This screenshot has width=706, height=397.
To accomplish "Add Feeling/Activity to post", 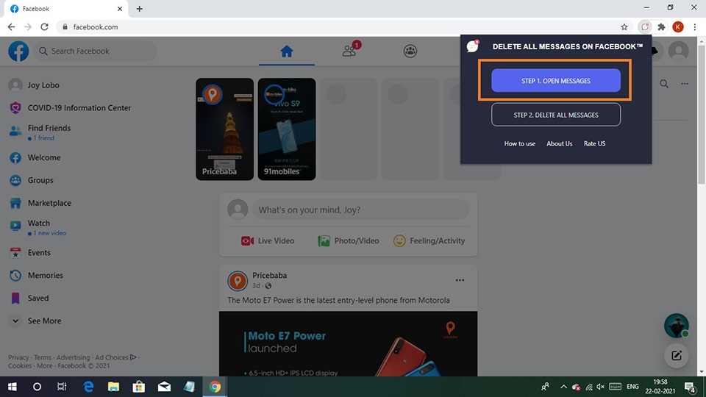I will point(429,241).
